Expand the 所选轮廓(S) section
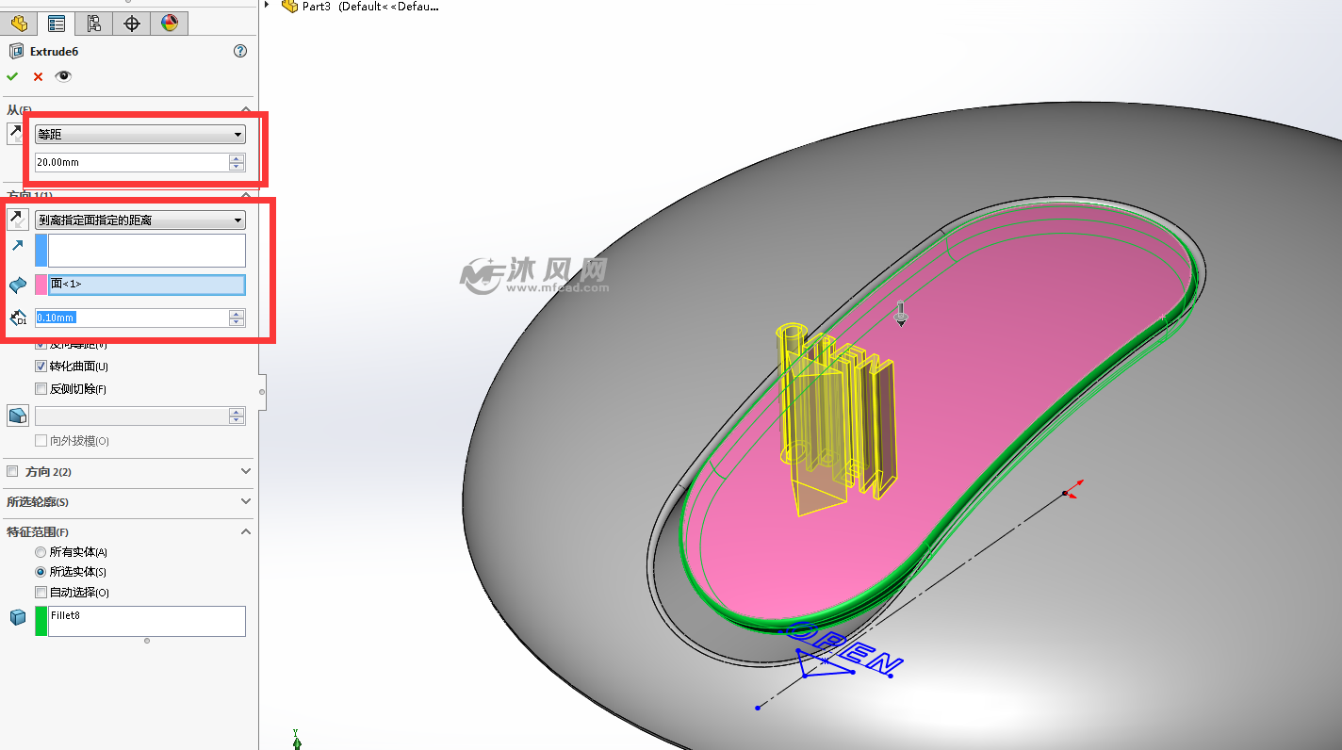 [x=246, y=501]
